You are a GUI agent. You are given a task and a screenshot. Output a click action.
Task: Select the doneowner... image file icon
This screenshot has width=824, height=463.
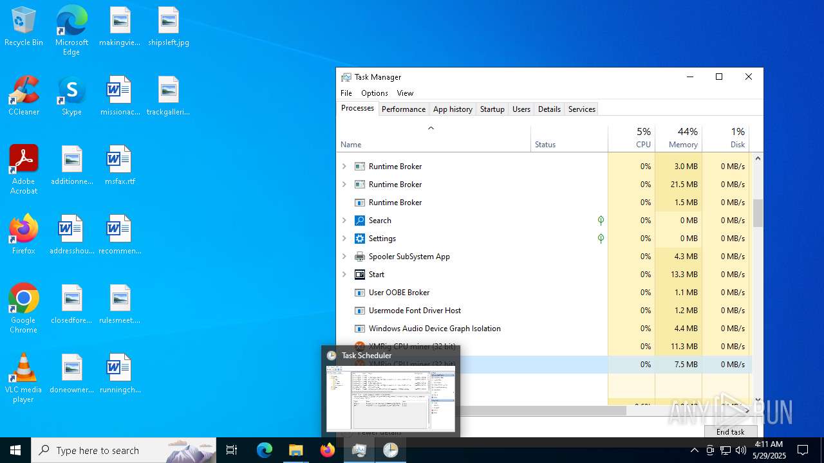click(x=71, y=374)
